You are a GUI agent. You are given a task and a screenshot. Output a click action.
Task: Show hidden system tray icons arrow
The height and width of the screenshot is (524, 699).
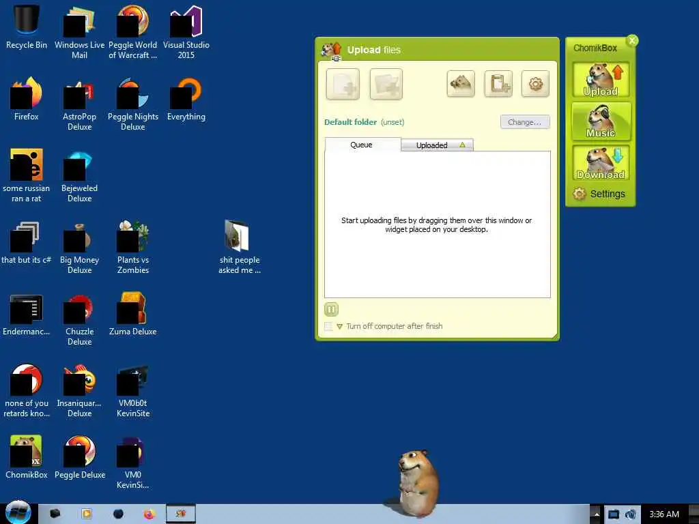(x=596, y=514)
